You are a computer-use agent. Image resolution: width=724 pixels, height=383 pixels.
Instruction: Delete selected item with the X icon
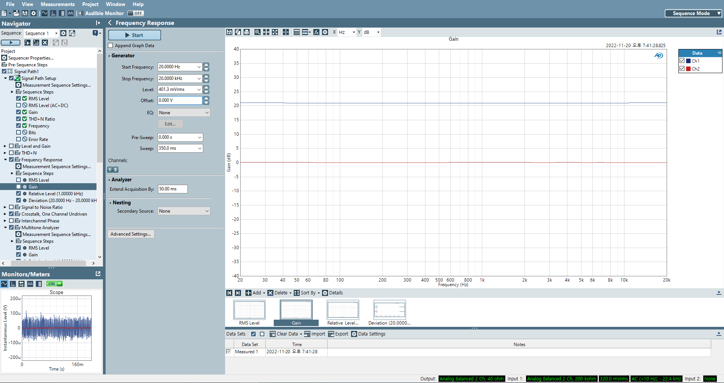45,43
